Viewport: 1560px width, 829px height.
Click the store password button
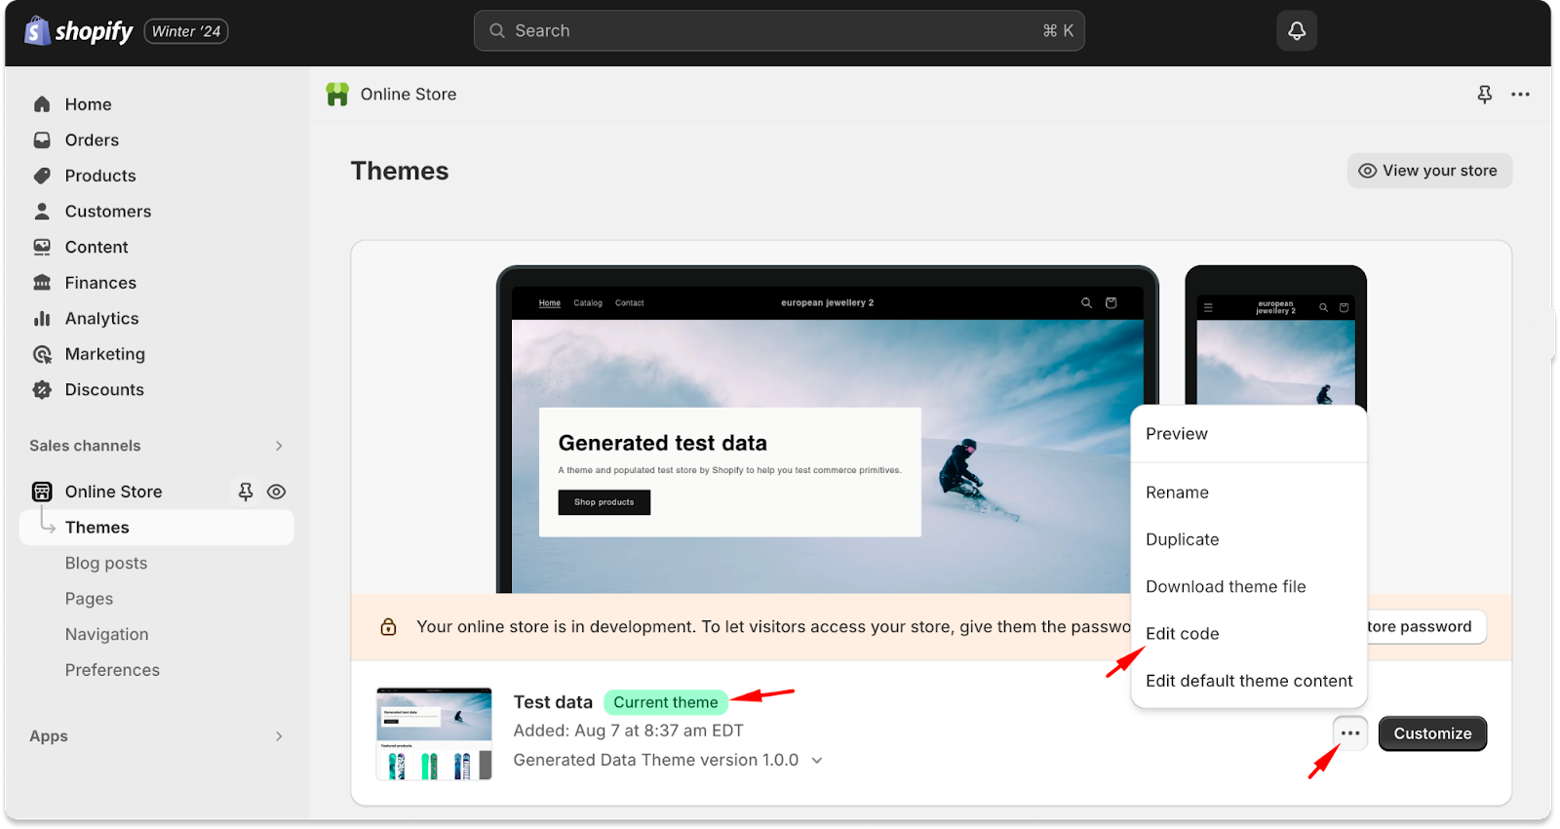pyautogui.click(x=1426, y=626)
